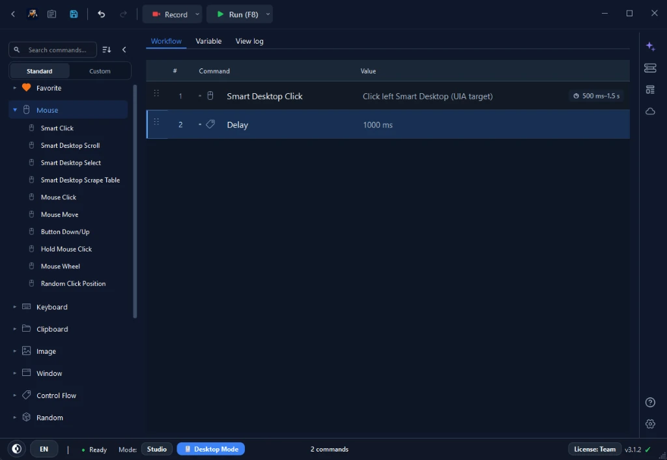Switch to the Workflow tab
The image size is (667, 460).
click(x=166, y=41)
